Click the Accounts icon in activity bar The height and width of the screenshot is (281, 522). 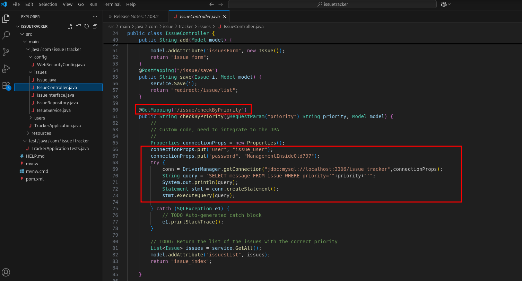coord(6,272)
